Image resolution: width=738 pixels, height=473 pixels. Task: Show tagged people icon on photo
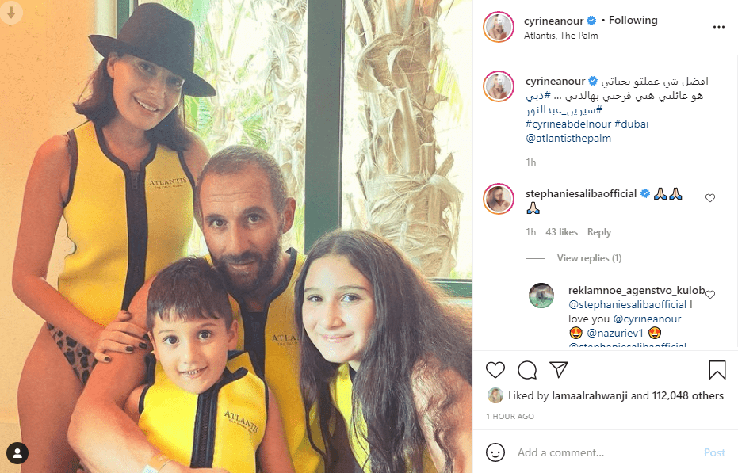[17, 453]
